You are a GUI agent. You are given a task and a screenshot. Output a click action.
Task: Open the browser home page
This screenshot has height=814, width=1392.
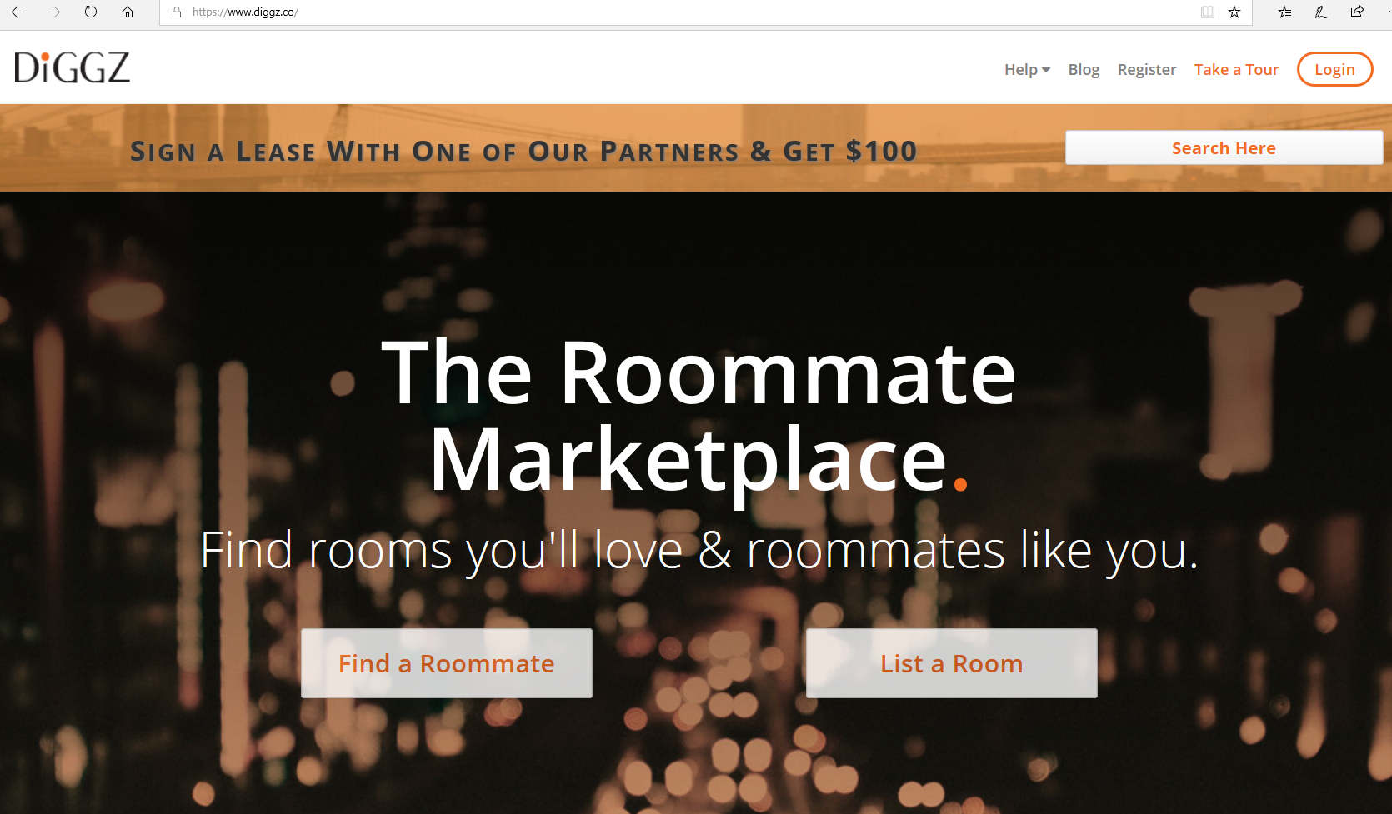pos(128,12)
